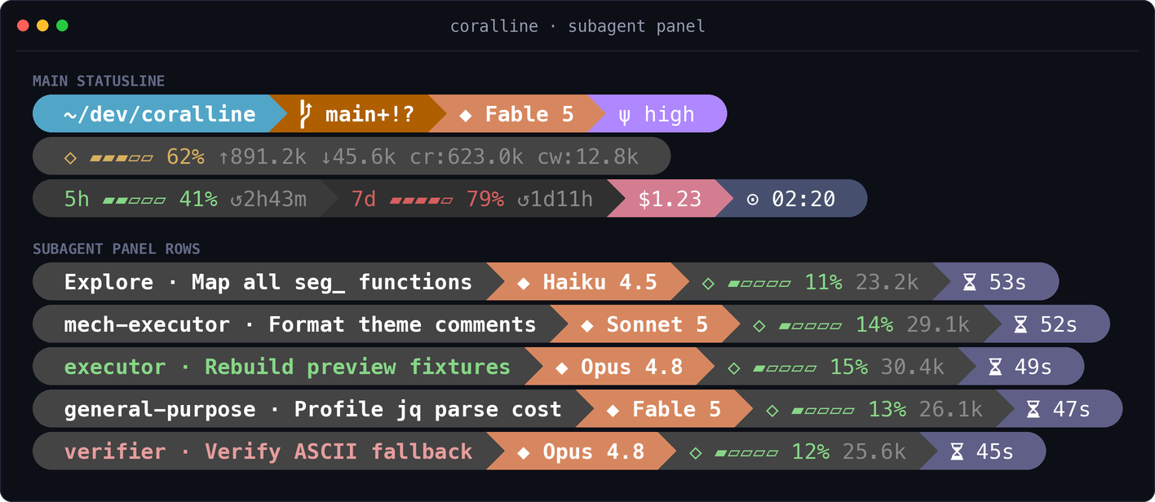The image size is (1155, 502).
Task: Click the clock icon beside 02:20
Action: coord(752,200)
